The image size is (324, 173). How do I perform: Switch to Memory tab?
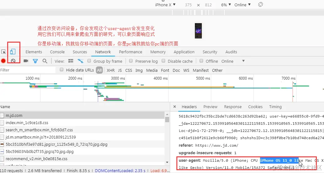(158, 52)
